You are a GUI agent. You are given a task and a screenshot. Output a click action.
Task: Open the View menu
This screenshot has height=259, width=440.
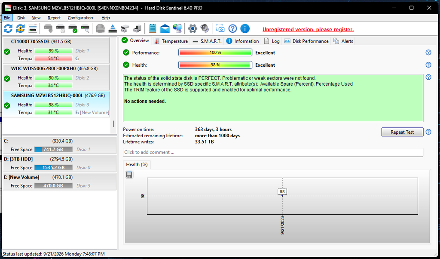(x=36, y=18)
